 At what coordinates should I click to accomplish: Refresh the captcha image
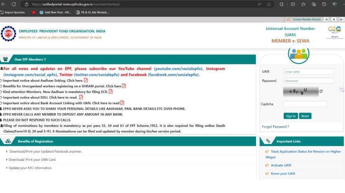321,91
